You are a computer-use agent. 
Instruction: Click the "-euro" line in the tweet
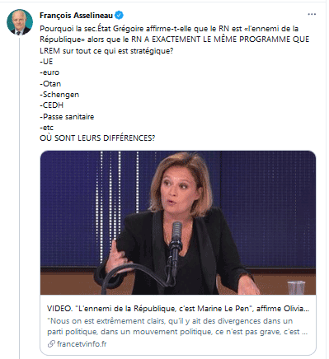point(49,72)
